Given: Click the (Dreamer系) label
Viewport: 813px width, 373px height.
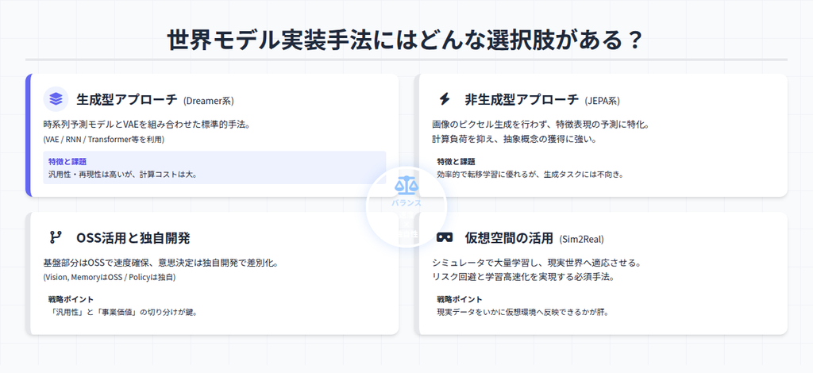Looking at the screenshot, I should tap(208, 101).
